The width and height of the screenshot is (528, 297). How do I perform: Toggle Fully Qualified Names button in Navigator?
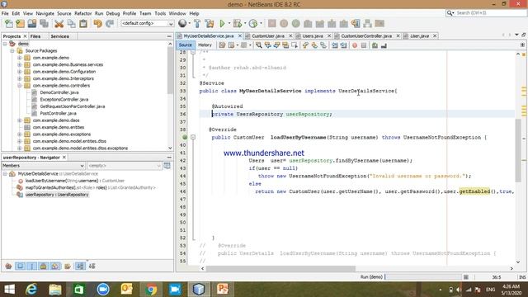(68, 266)
